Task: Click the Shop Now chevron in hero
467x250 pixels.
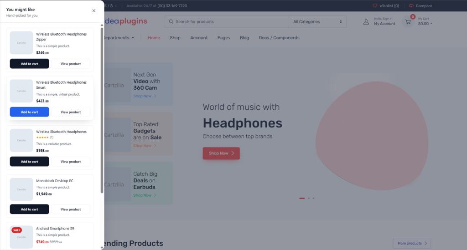Action: point(233,153)
